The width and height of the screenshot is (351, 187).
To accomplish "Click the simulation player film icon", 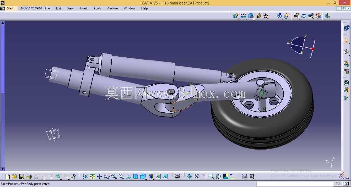I will (243, 16).
